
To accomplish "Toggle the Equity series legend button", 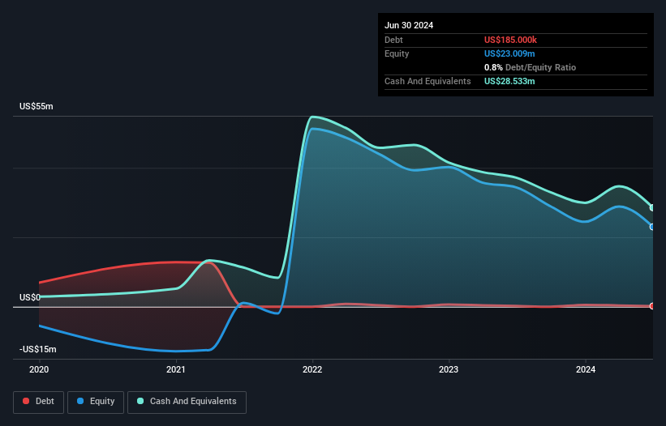I will pos(96,402).
